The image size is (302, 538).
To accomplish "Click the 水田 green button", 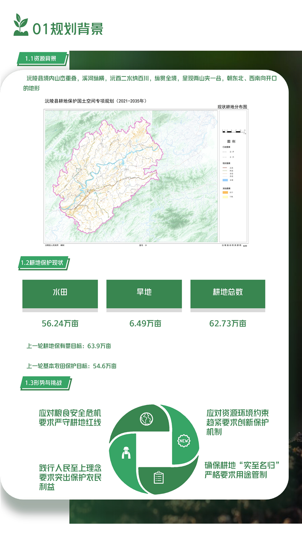I will click(60, 292).
